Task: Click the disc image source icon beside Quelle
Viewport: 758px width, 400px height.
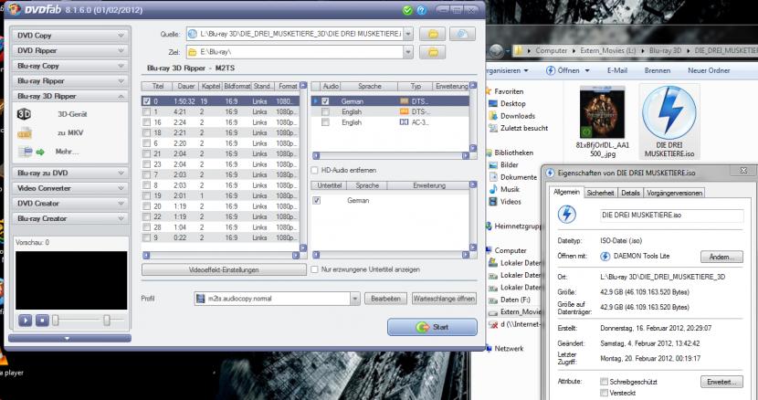Action: click(x=462, y=34)
